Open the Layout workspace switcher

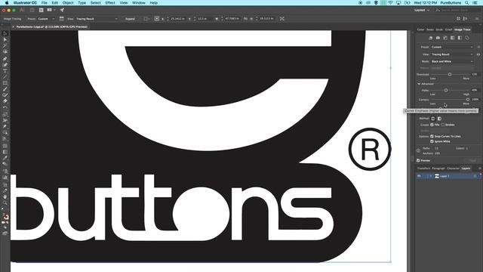(422, 10)
